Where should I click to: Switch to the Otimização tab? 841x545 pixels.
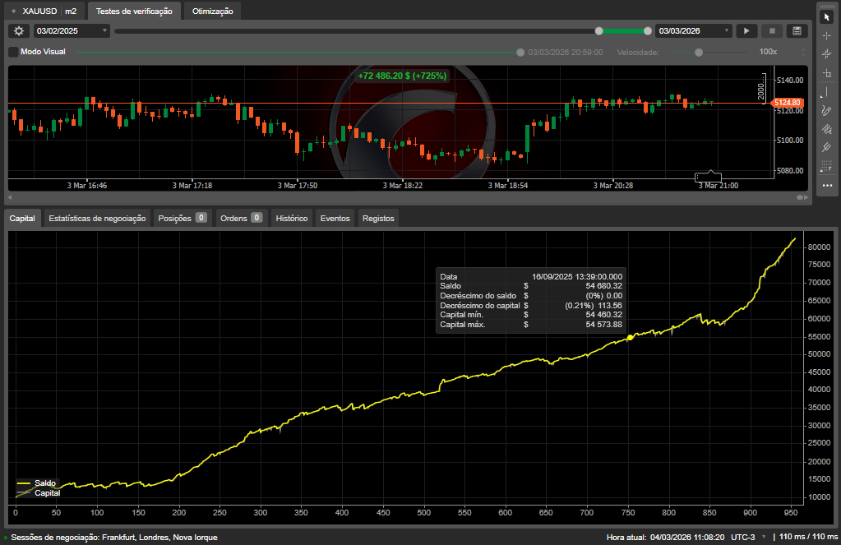212,12
